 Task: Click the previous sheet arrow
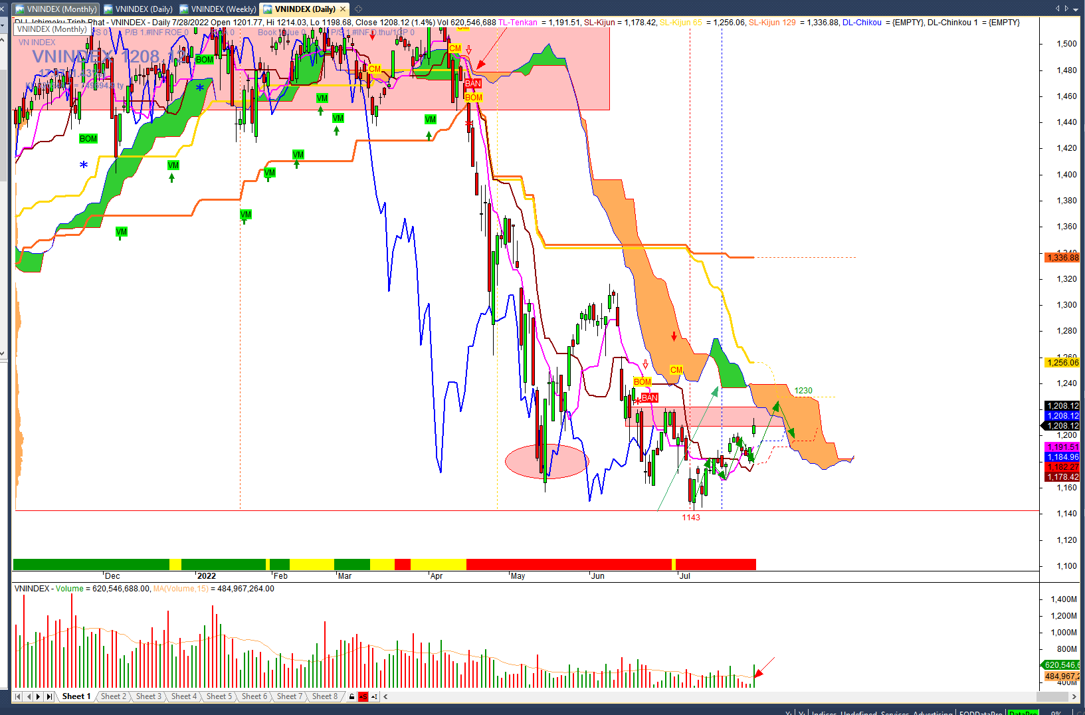coord(29,696)
